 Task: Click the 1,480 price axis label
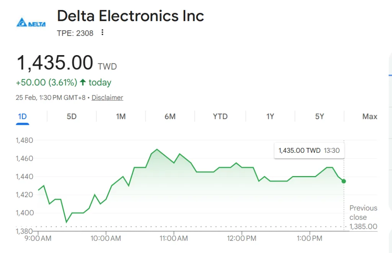(x=24, y=140)
